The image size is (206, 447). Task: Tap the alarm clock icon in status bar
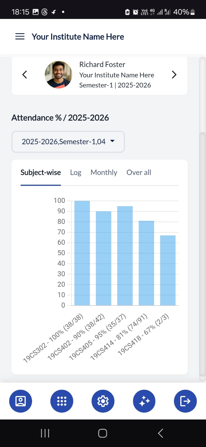coord(135,12)
